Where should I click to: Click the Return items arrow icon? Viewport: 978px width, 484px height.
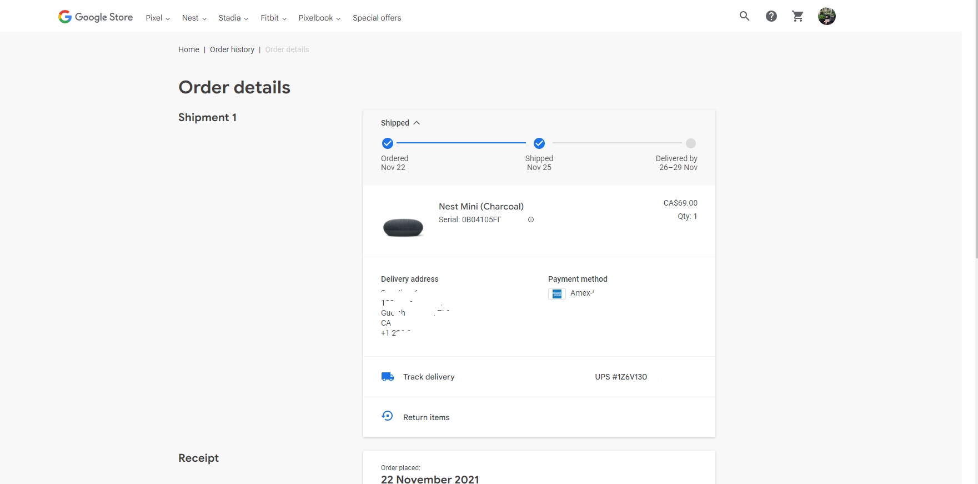click(388, 416)
